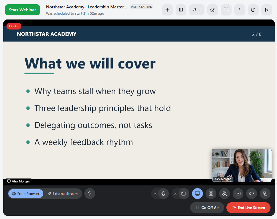Viewport: 277px width, 219px height.
Task: Click Alex Morgan webcam thumbnail
Action: coord(242,165)
